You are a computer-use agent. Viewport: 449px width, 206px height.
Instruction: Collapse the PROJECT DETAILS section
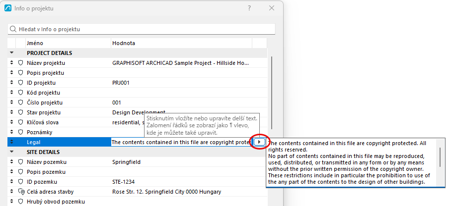coord(12,53)
